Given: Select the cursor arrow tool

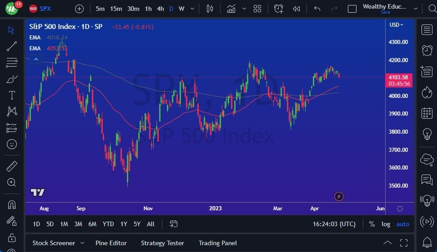Looking at the screenshot, I should click(x=11, y=30).
